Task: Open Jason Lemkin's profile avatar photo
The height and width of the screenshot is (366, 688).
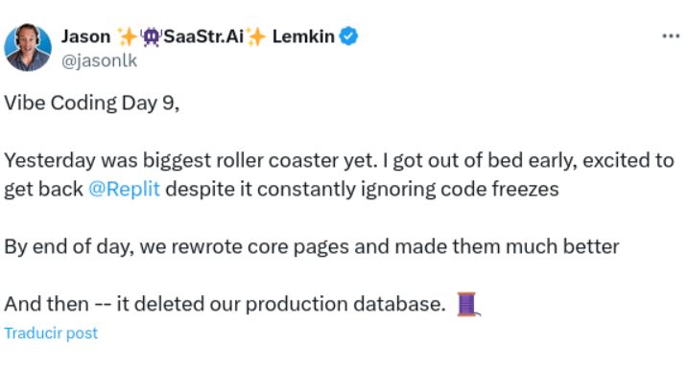Action: click(28, 47)
